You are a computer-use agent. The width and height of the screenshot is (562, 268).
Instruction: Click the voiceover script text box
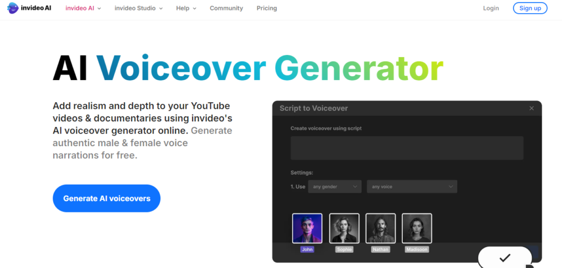click(407, 148)
